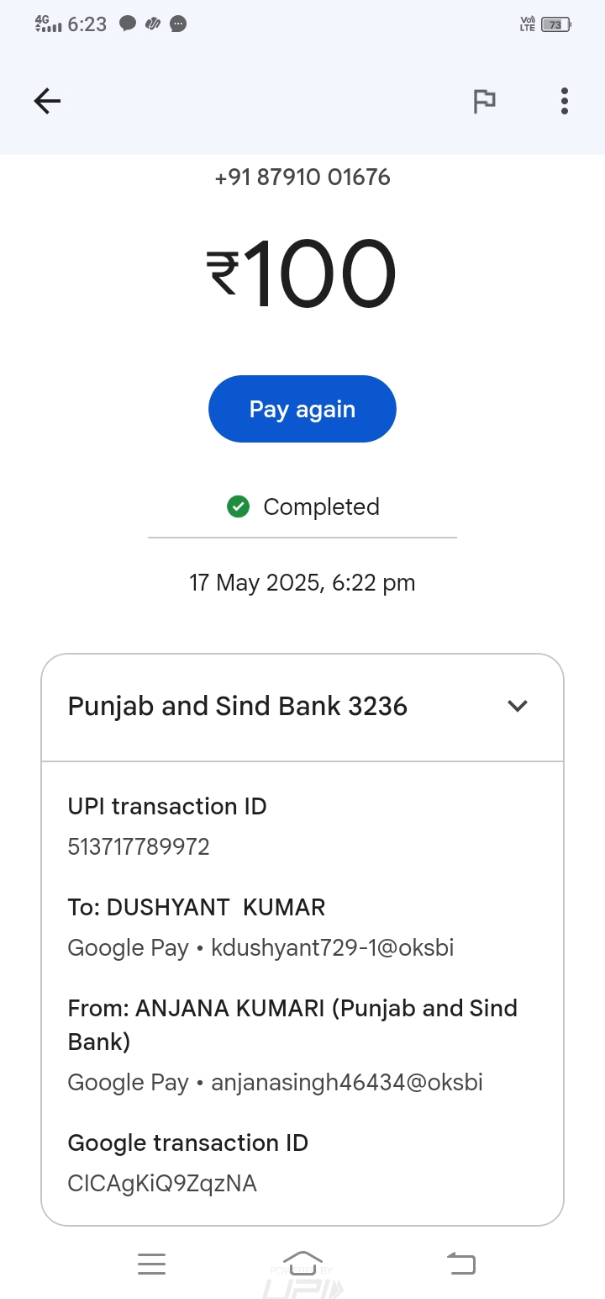Viewport: 605px width, 1299px height.
Task: Tap the chat notification icon in status bar
Action: (128, 24)
